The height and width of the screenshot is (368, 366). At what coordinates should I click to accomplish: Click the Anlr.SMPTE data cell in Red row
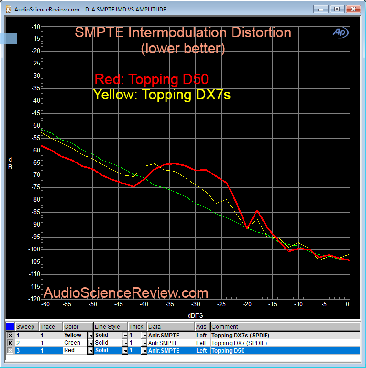[x=171, y=351]
